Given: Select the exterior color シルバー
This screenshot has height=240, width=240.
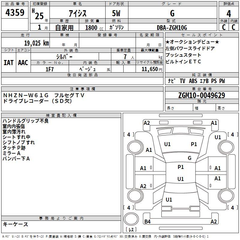Looking at the screenshot, I should (x=64, y=57).
